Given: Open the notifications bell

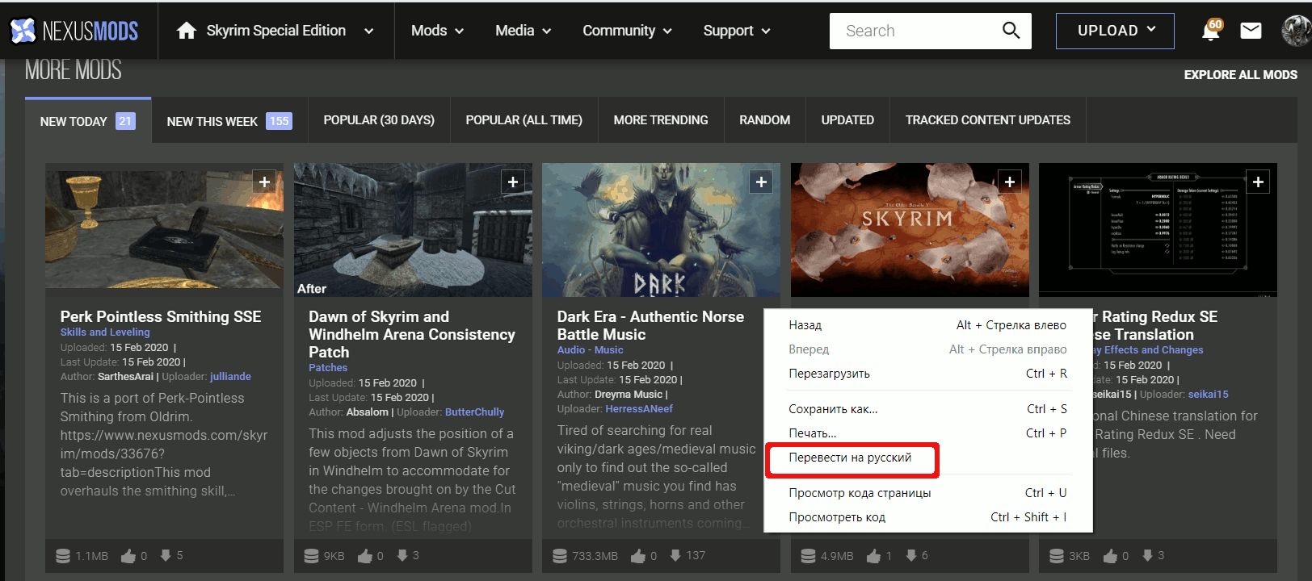Looking at the screenshot, I should [1210, 31].
